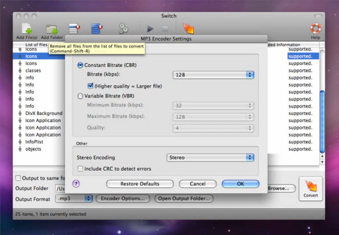
Task: Toggle Output to same folder checkbox
Action: point(18,178)
